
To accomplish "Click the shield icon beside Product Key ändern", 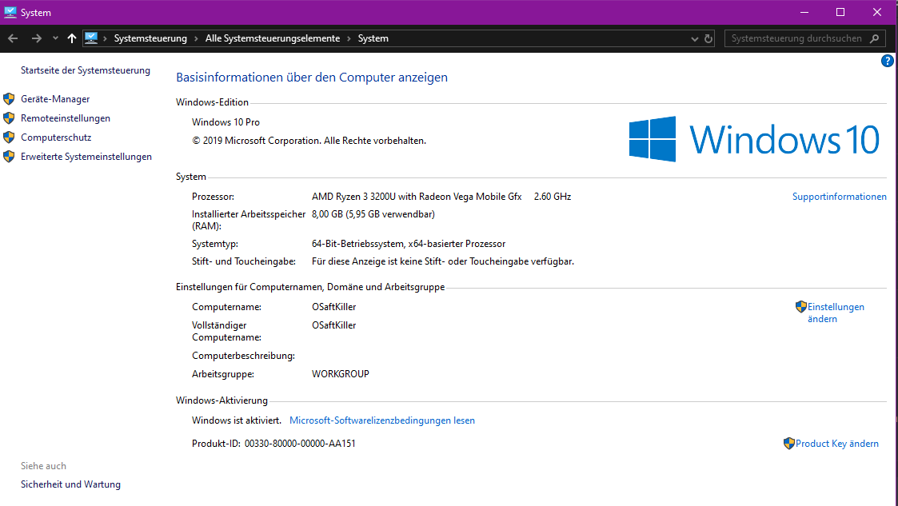I will click(788, 444).
